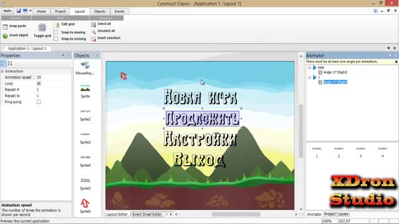Collapse the stop animation tree node

(309, 68)
